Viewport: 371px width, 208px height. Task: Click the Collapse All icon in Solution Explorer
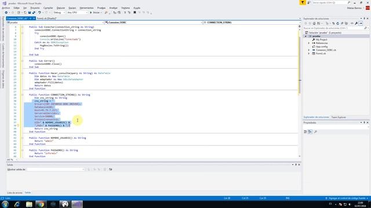[342, 23]
